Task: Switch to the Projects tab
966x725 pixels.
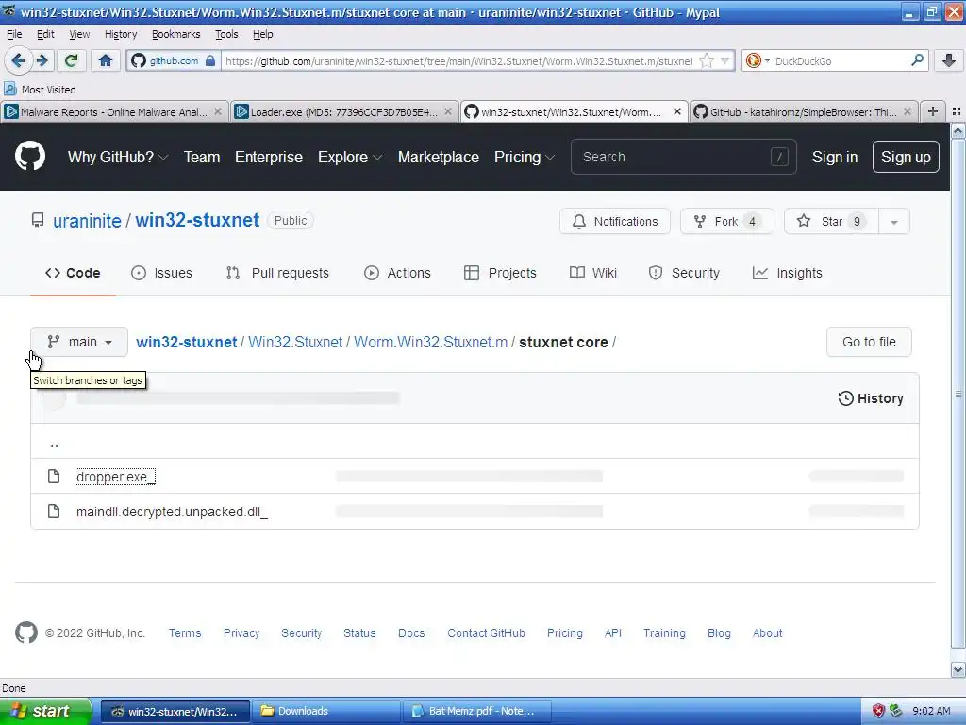Action: pos(500,273)
